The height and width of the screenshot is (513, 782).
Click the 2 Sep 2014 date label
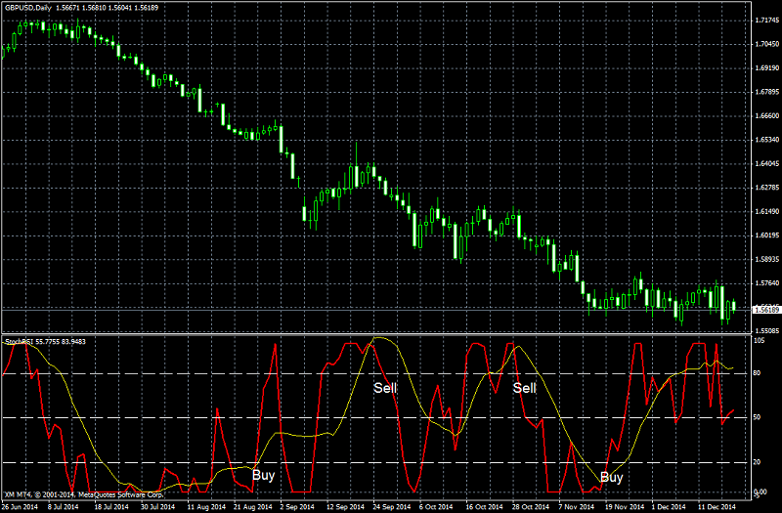click(x=297, y=507)
